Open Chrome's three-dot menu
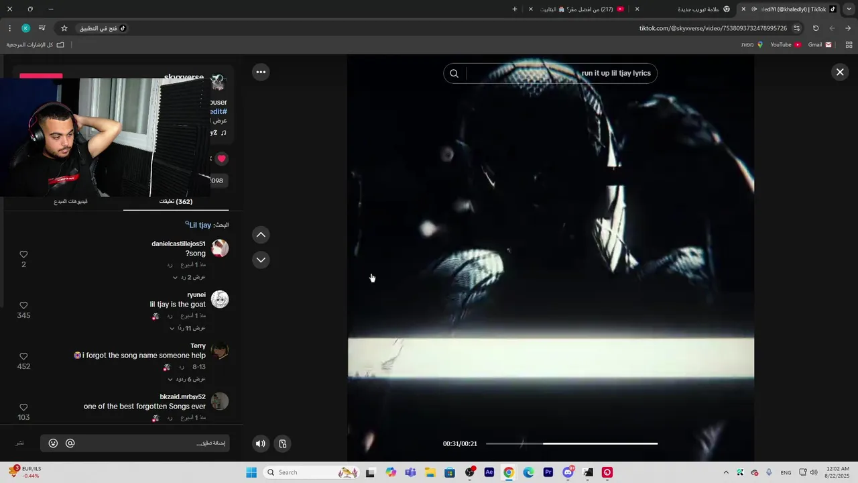This screenshot has height=483, width=858. [x=9, y=28]
